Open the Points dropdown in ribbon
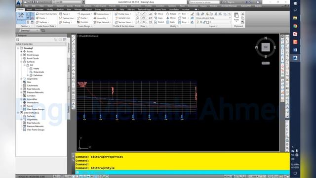Screen dimensions: 316x178 (41, 18)
